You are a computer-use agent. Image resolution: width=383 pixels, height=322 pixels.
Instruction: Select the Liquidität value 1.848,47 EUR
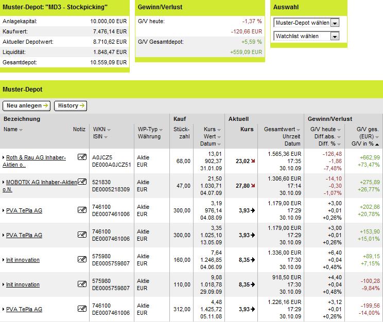coord(110,52)
